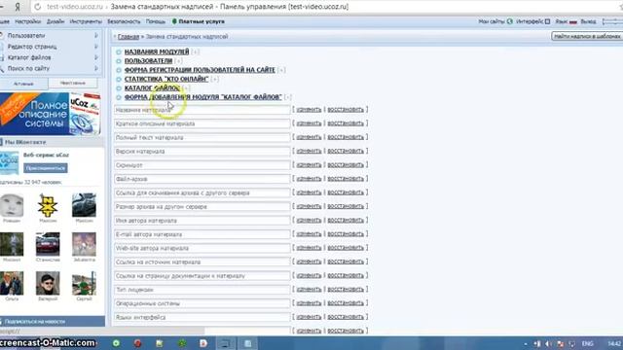Expand the '[+]' next to 'НАЗВАНИЯ МОДУЛЕЙ'
Screen dimensions: 623x350
pyautogui.click(x=195, y=52)
